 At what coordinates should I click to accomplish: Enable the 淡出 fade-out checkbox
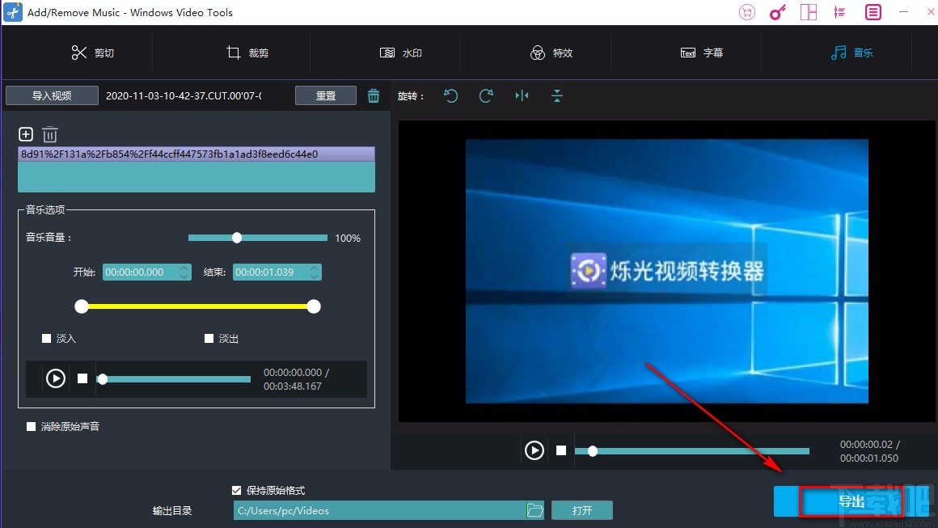pyautogui.click(x=209, y=338)
